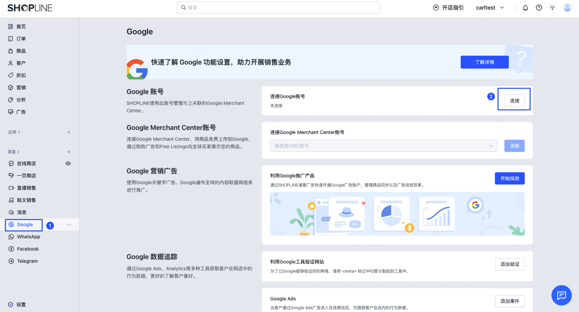Click the WhatsApp icon in sidebar

point(11,237)
